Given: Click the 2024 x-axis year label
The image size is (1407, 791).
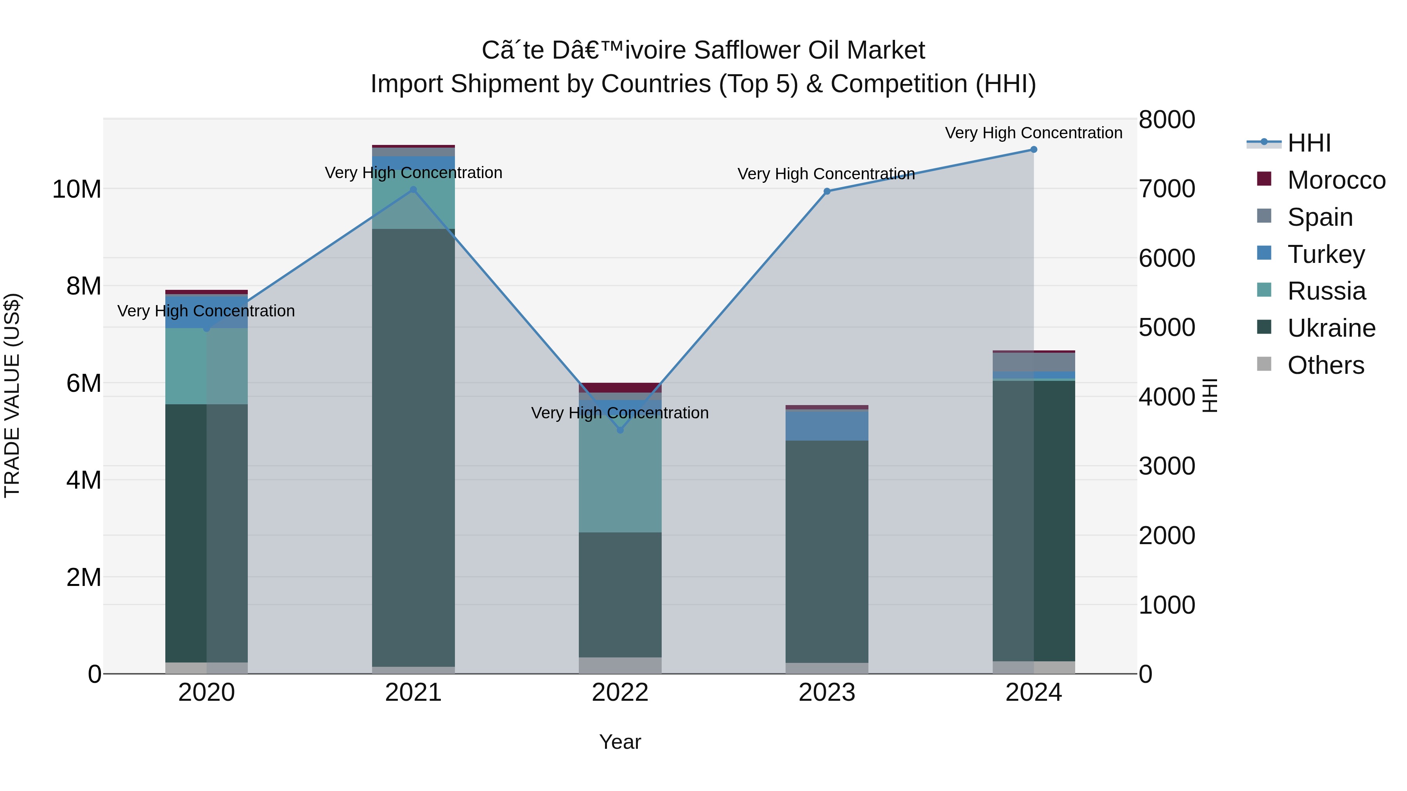Looking at the screenshot, I should click(x=1033, y=693).
